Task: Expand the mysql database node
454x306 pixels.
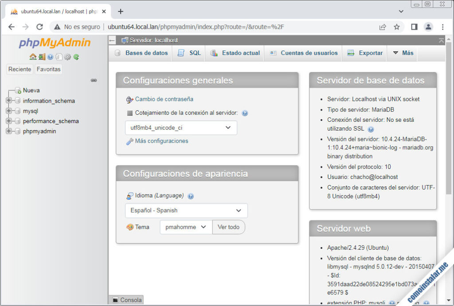Action: tap(8, 111)
